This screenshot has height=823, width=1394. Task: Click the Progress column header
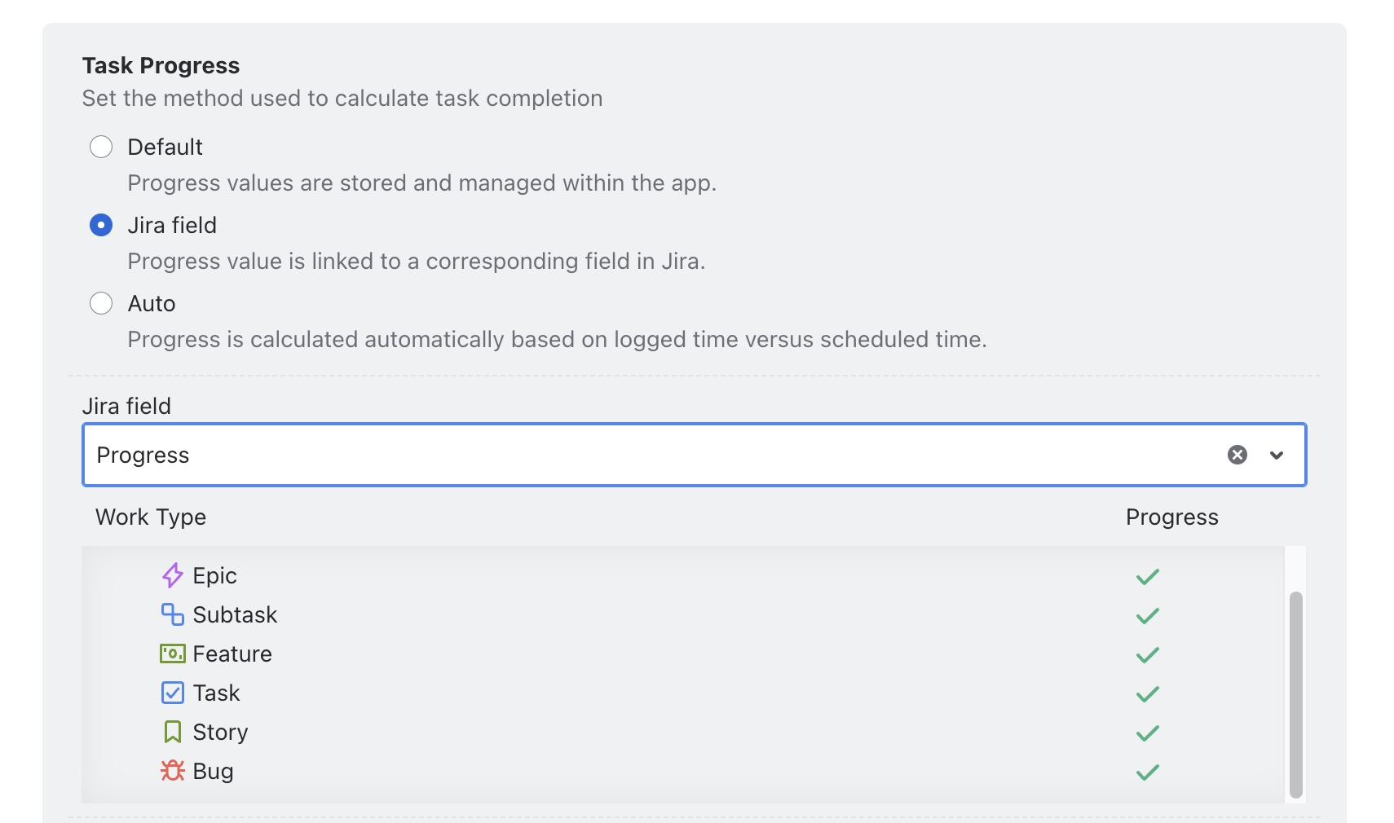[x=1171, y=517]
